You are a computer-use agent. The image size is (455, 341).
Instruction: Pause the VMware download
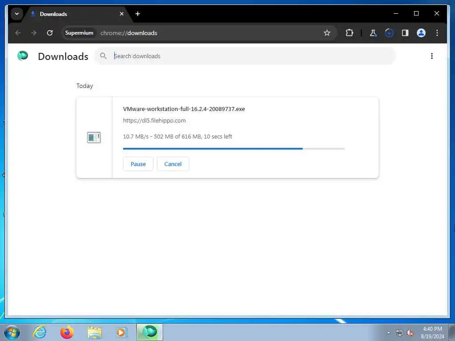pyautogui.click(x=138, y=164)
